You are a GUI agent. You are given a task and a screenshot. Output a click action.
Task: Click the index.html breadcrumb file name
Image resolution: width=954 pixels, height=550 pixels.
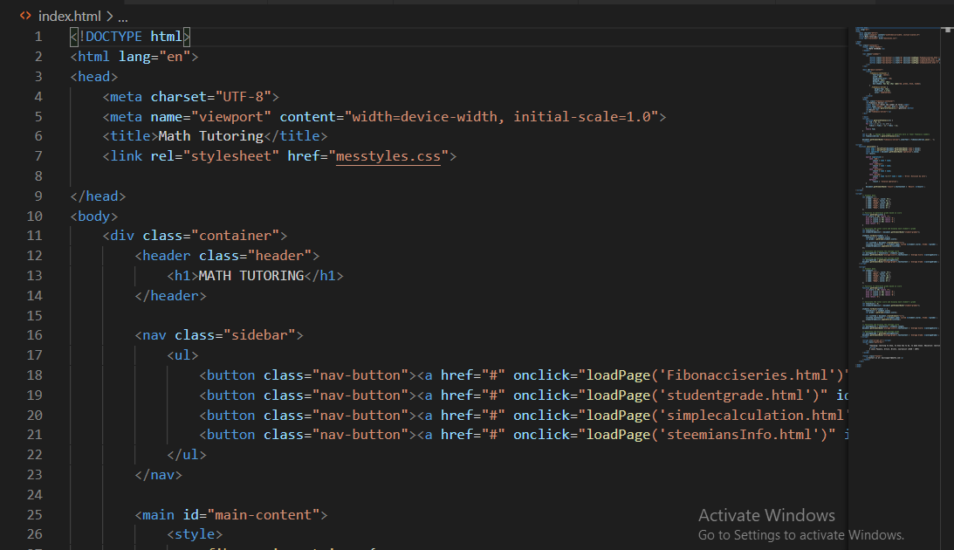click(69, 17)
